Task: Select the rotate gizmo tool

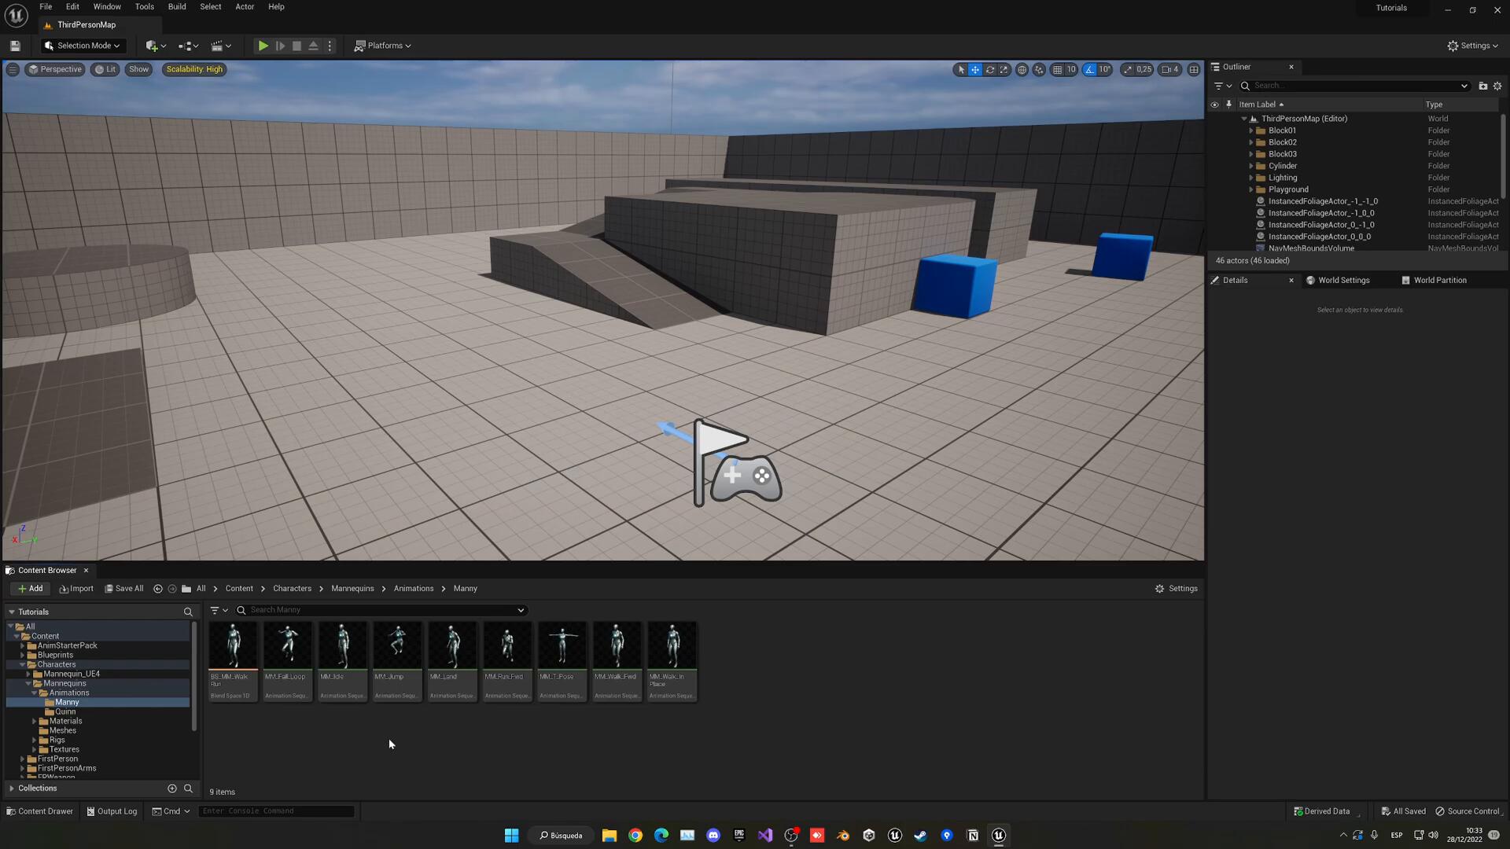Action: 990,70
